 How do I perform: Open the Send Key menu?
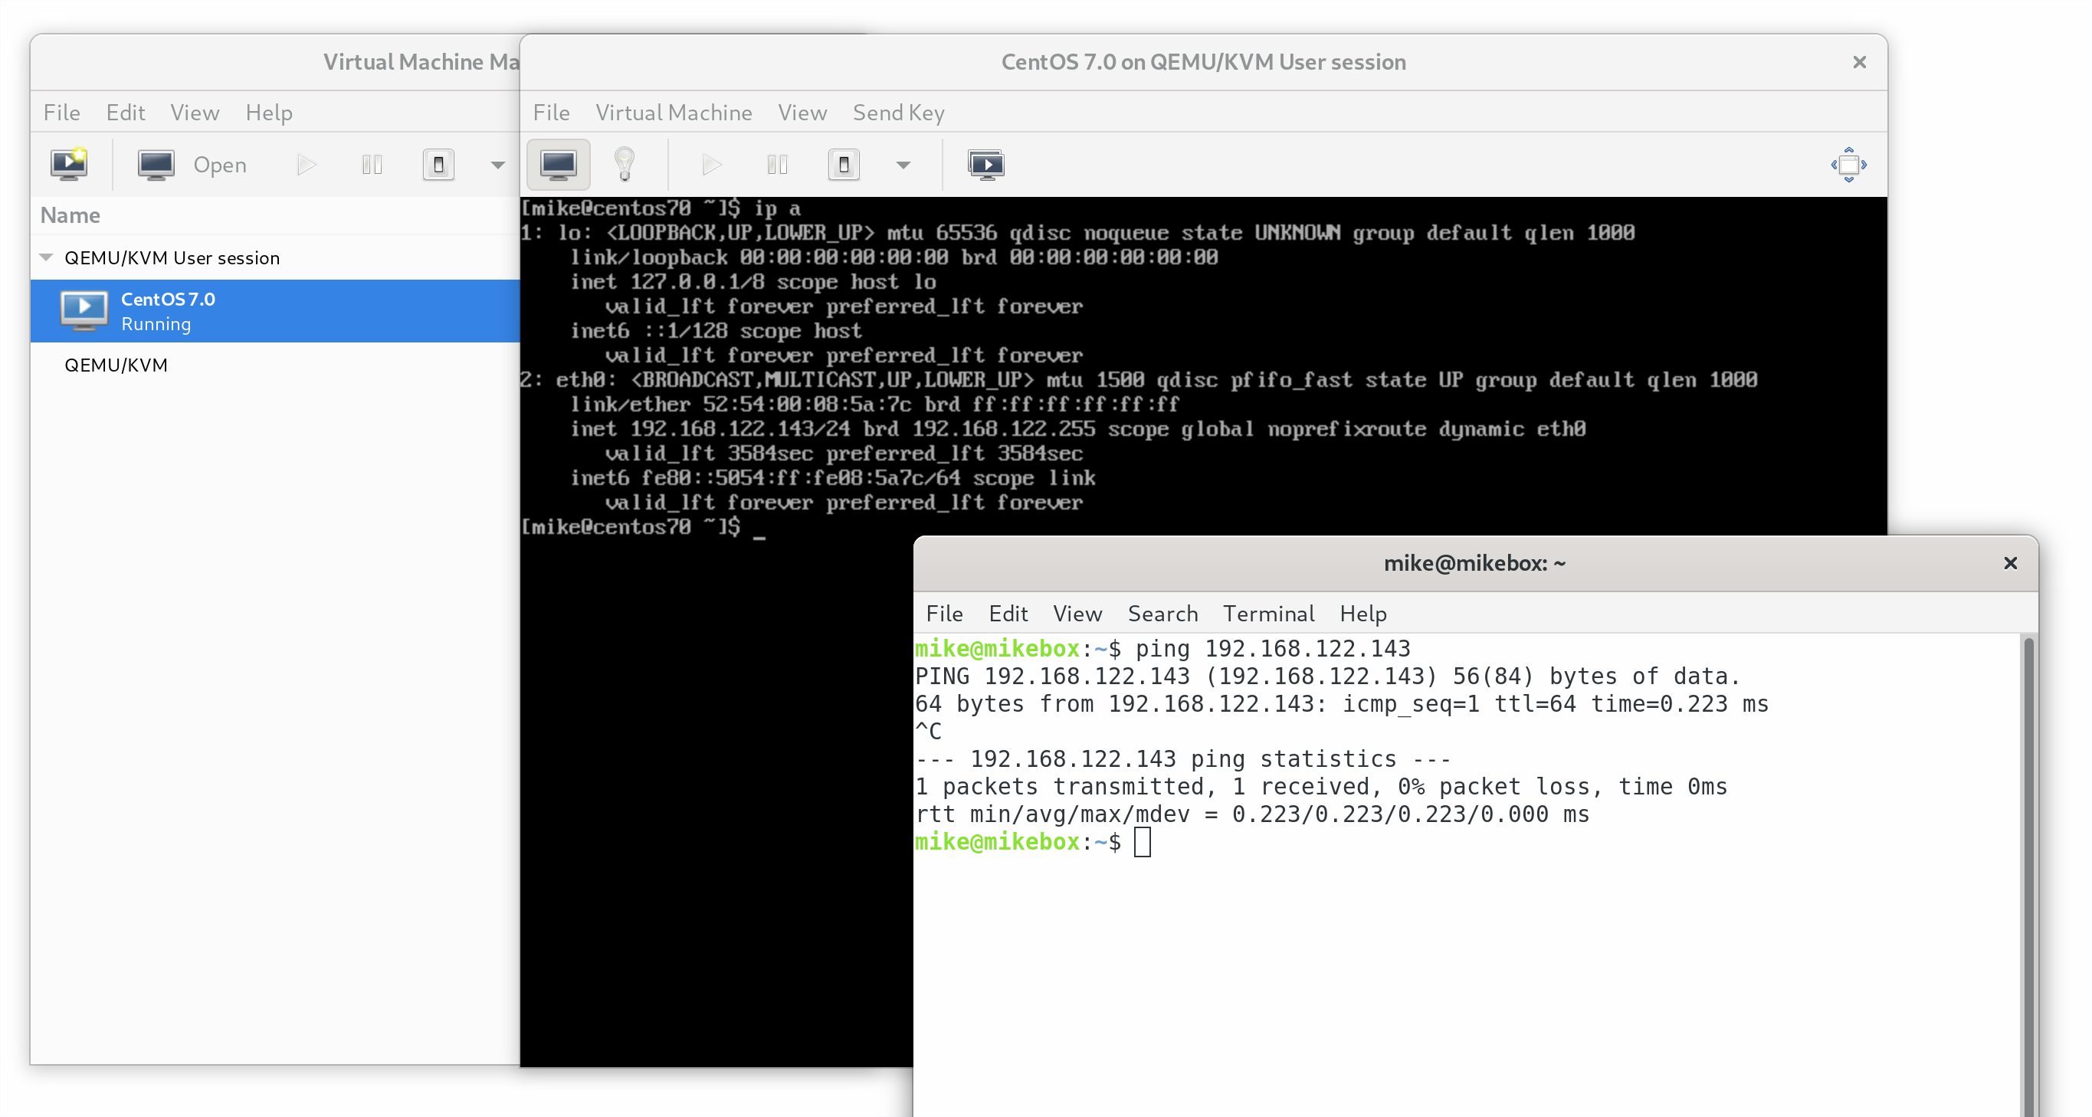click(x=897, y=112)
